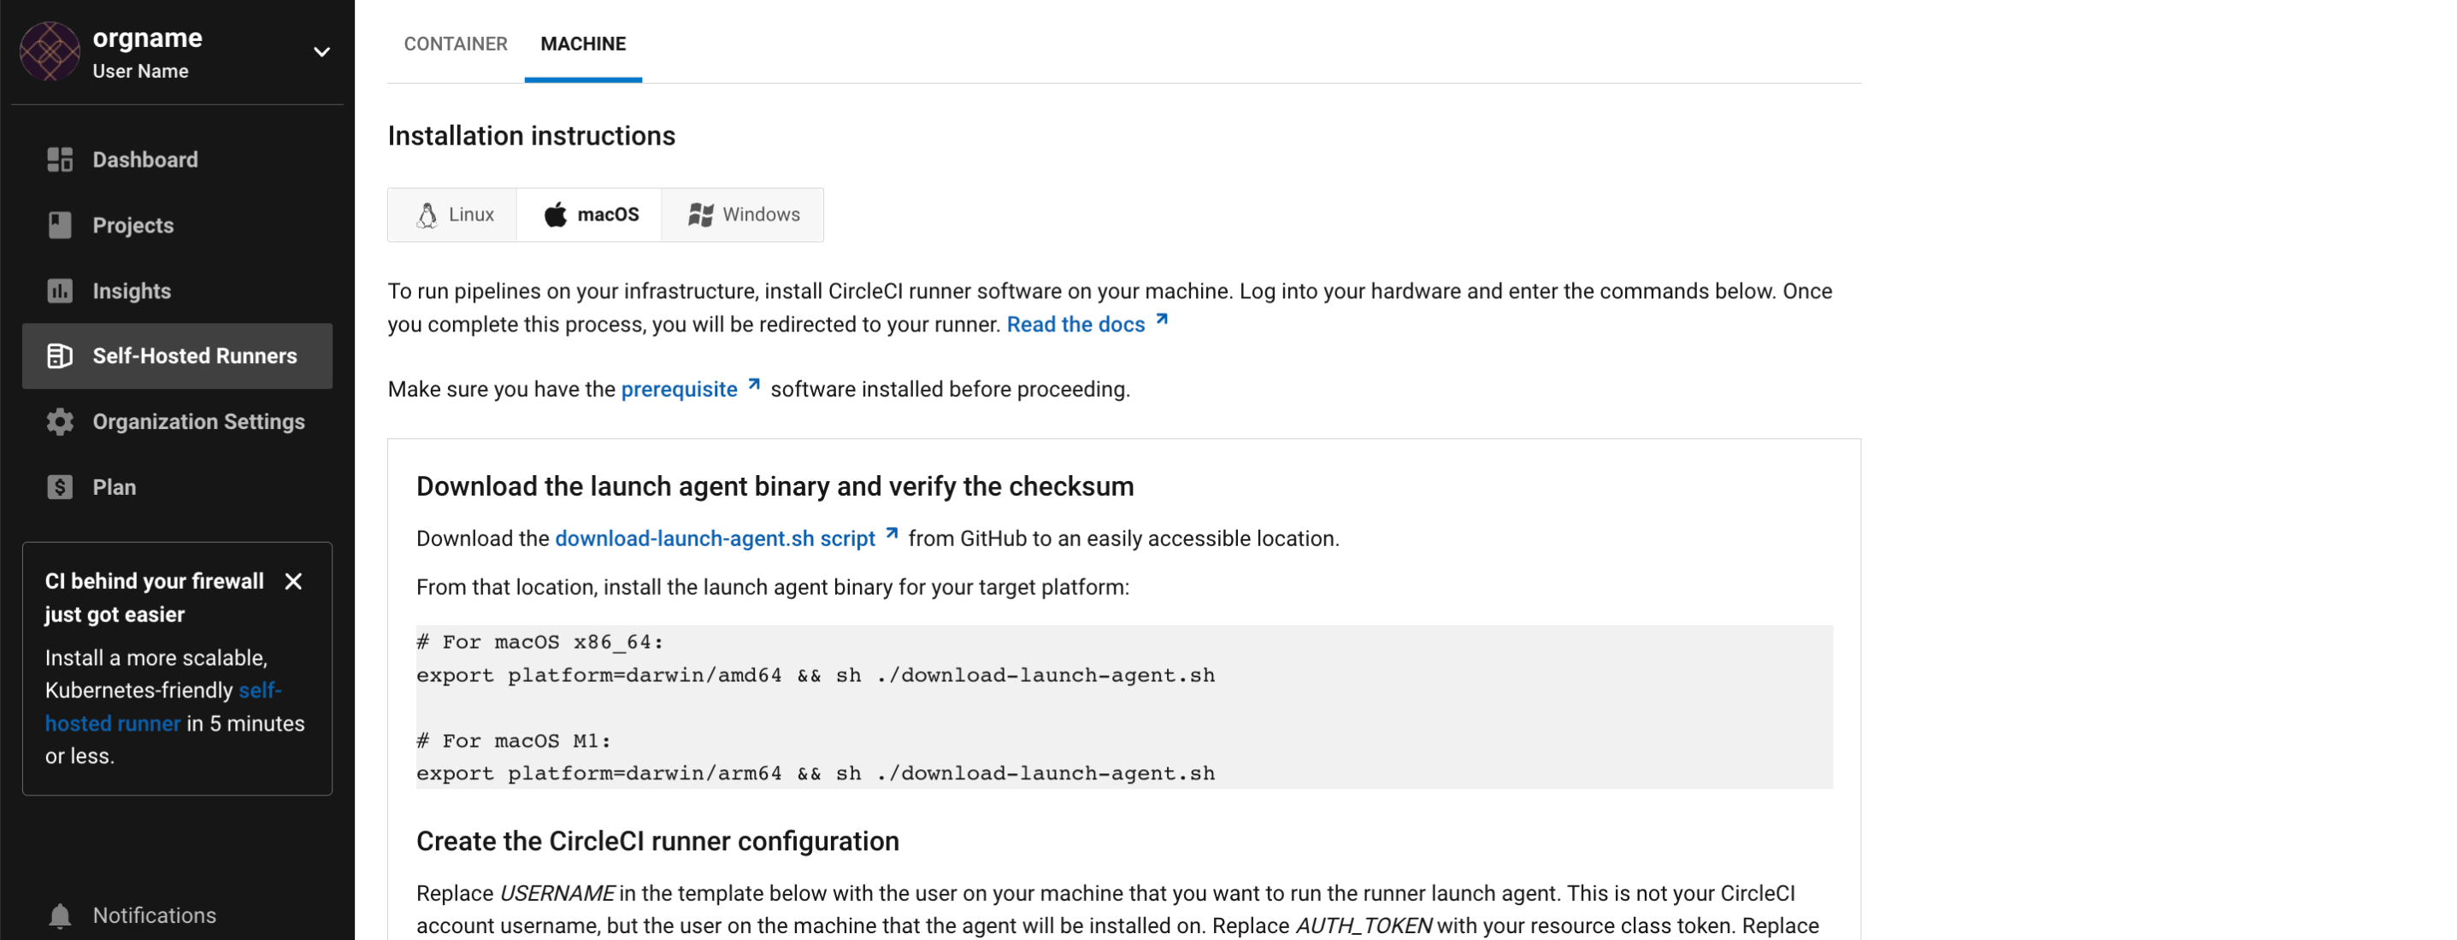Select the macOS platform button
This screenshot has height=940, width=2457.
pyautogui.click(x=592, y=213)
